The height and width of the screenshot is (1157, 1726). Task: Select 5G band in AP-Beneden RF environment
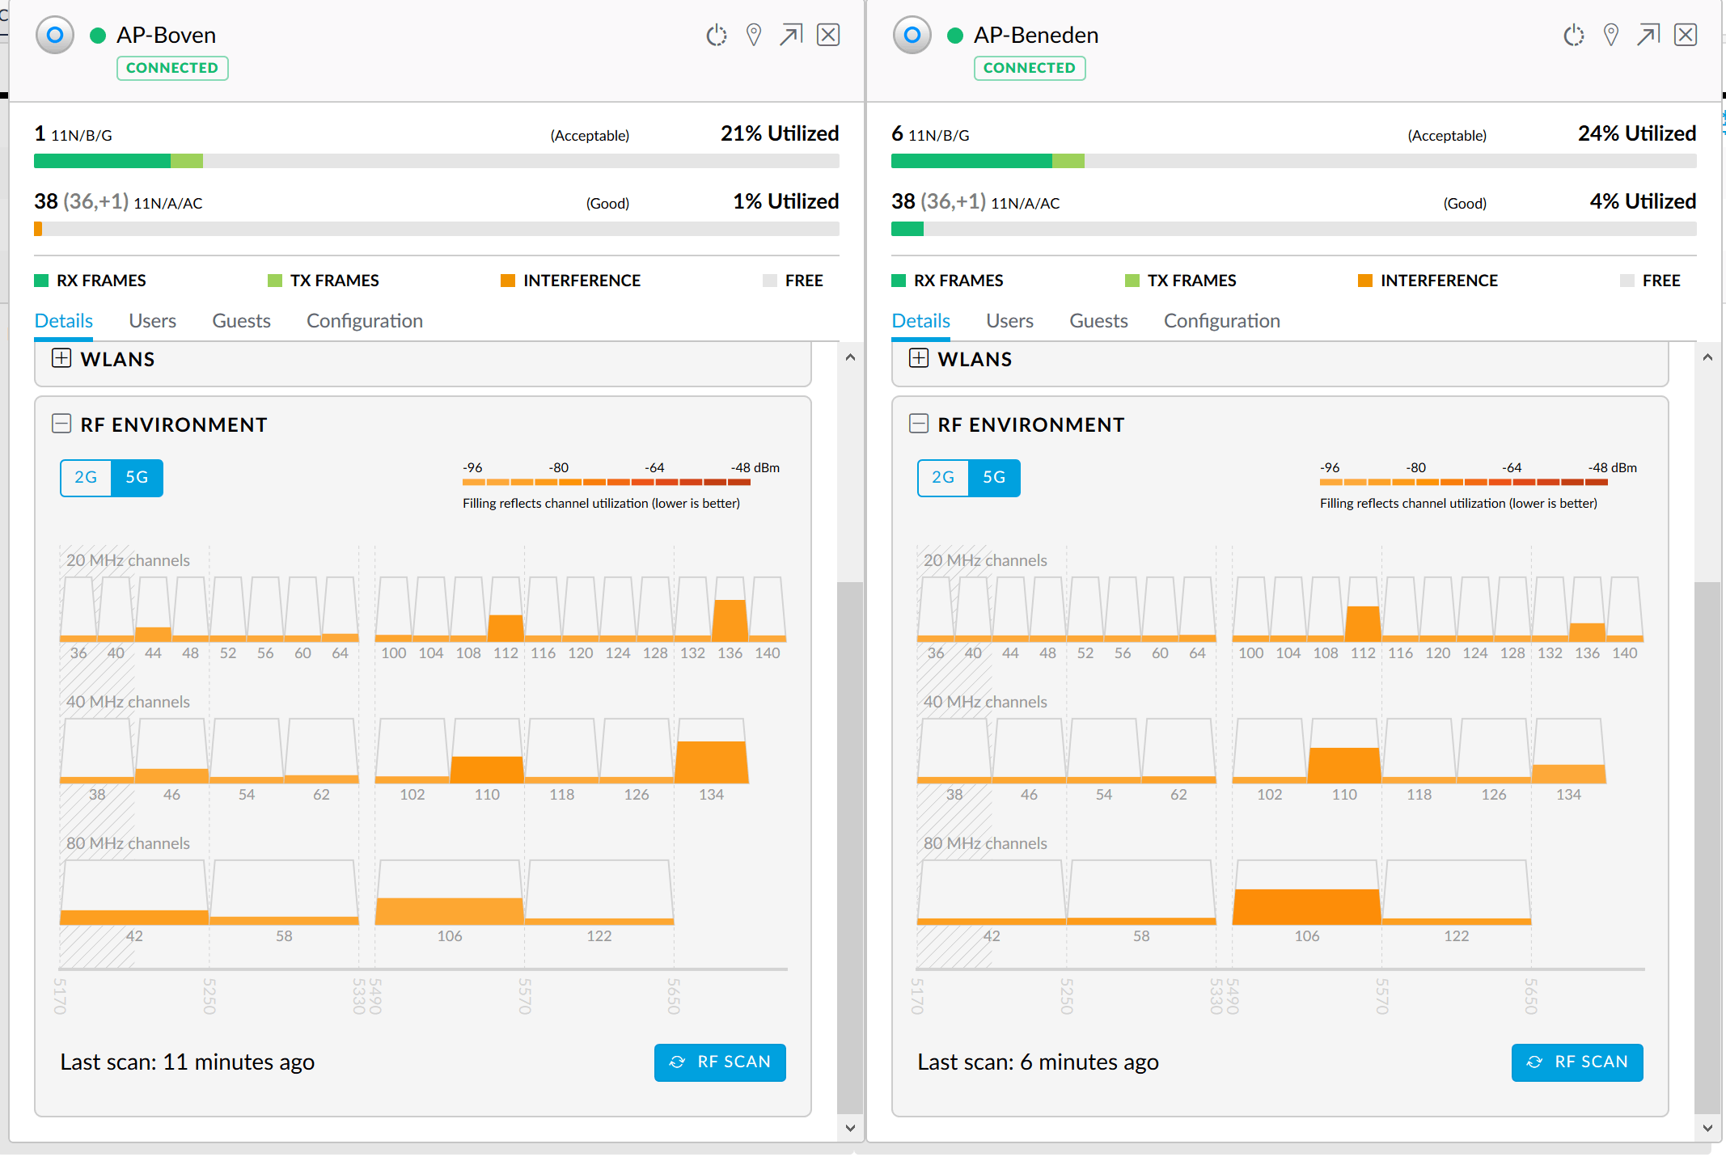994,478
